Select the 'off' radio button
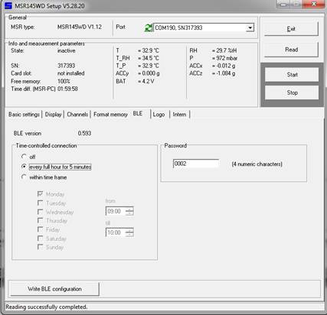Viewport: 327px width, 315px height. coord(24,157)
